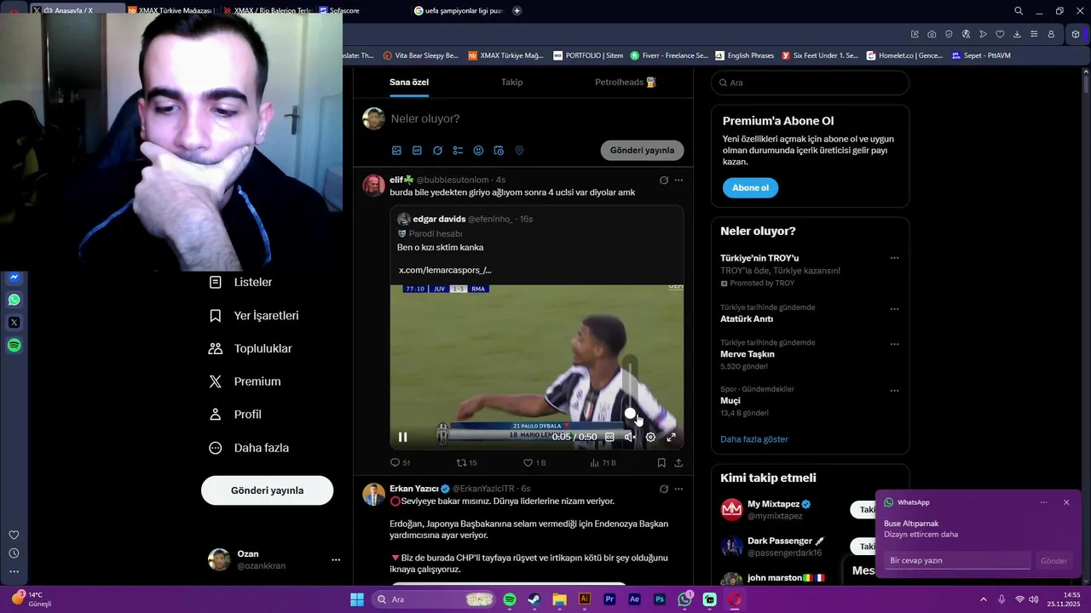
Task: Open Photoshop from taskbar
Action: pyautogui.click(x=660, y=599)
